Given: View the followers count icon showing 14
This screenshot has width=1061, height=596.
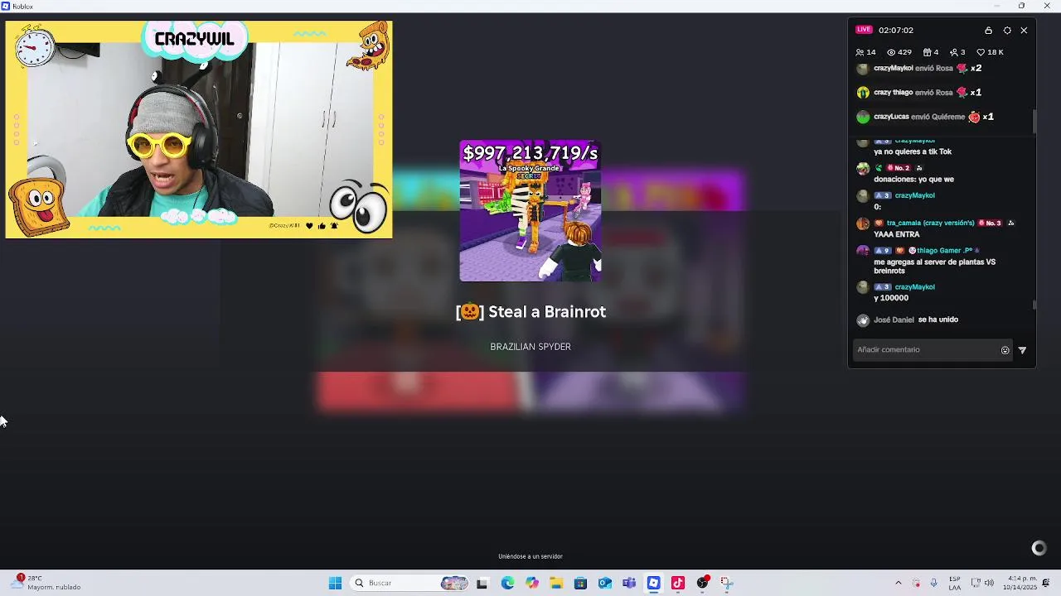Looking at the screenshot, I should click(x=860, y=52).
